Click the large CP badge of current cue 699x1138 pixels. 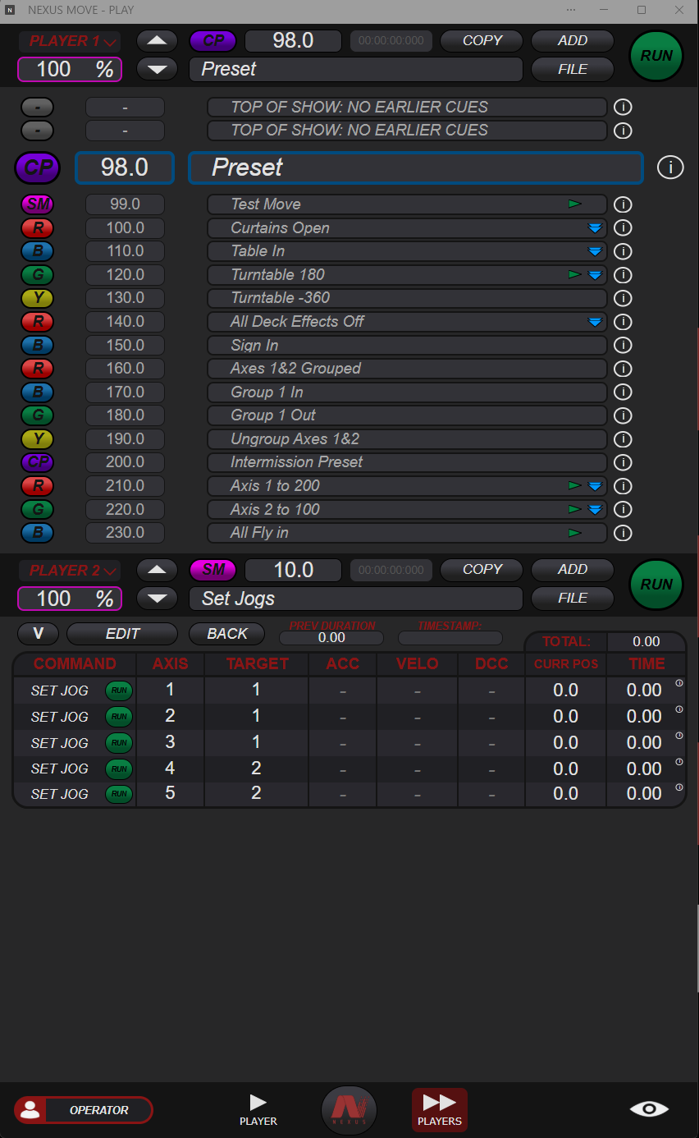point(38,167)
